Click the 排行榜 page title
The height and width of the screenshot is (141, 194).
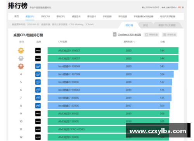pos(18,6)
